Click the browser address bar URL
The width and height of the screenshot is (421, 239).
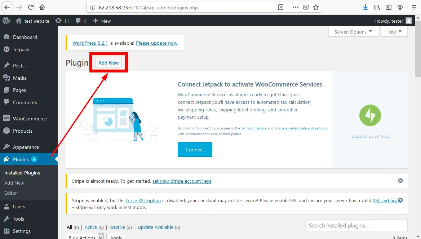pyautogui.click(x=148, y=8)
